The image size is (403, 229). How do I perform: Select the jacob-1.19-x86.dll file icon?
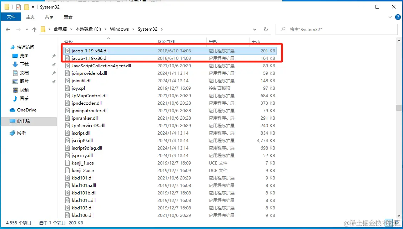click(67, 58)
